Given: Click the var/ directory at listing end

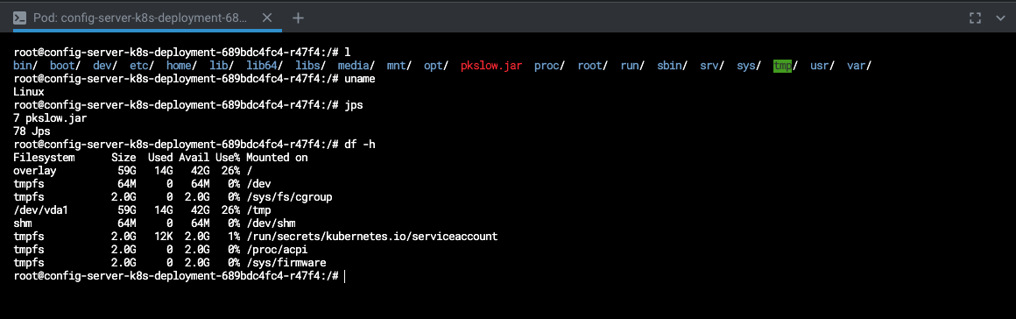Looking at the screenshot, I should [859, 66].
